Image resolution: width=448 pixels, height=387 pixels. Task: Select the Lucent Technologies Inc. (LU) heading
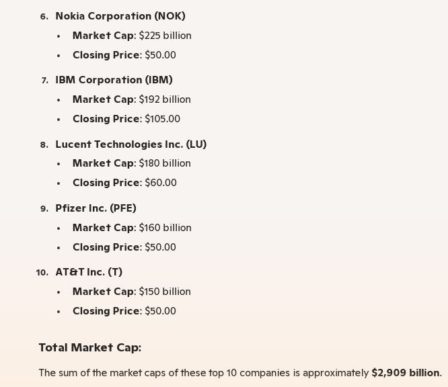pos(130,144)
